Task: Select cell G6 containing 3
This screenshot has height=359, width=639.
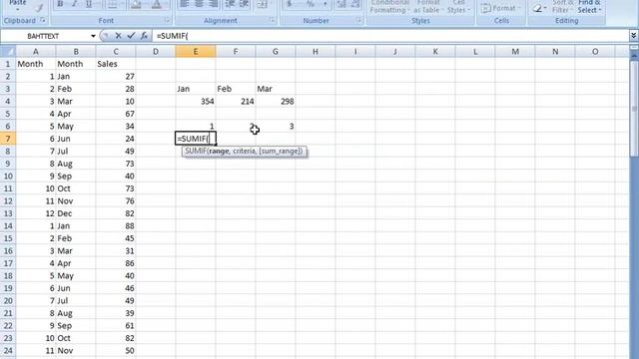Action: 276,127
